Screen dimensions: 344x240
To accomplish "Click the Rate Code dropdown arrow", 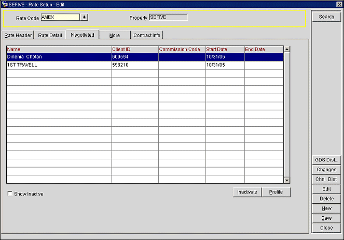I will (84, 17).
